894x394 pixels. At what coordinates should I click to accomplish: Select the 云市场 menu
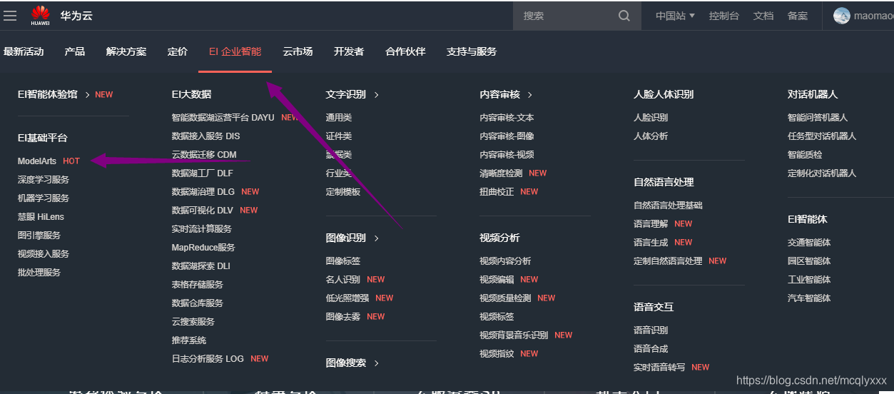[x=298, y=51]
